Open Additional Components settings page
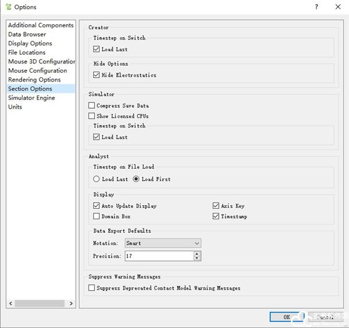Screen dimensions: 349x328 coord(41,26)
